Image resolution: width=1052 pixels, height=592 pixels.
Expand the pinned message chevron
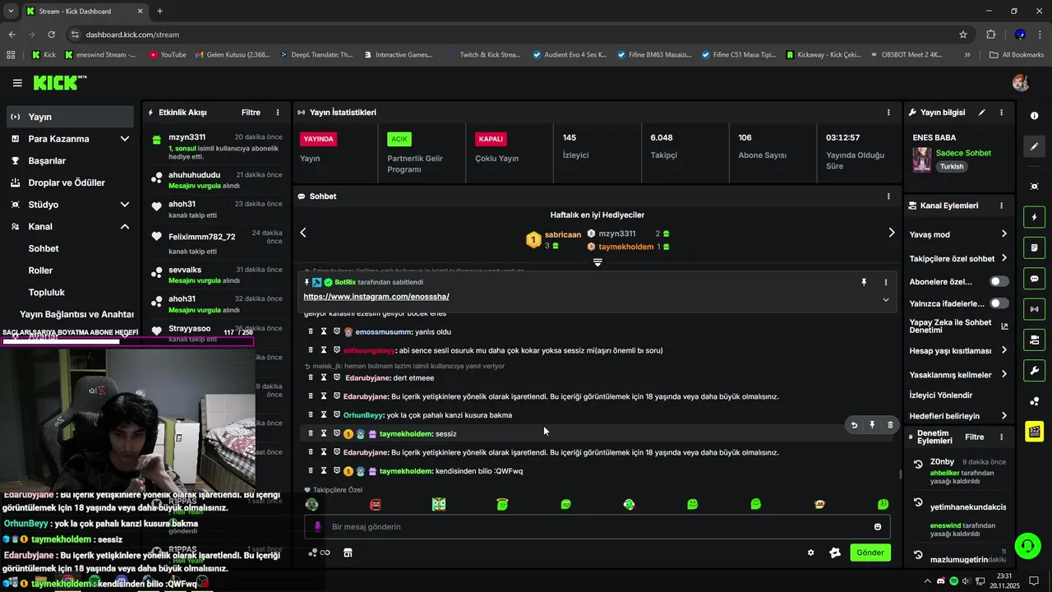(x=885, y=299)
